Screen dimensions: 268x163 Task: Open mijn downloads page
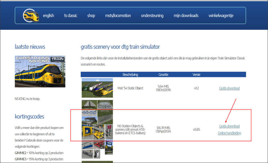tap(186, 16)
